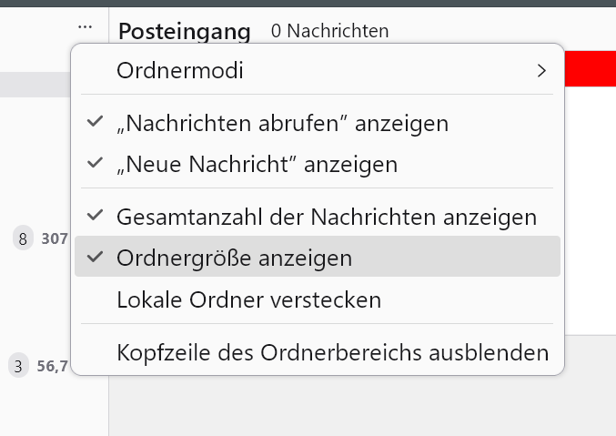Choose Kopfzeile des Ordnerbereichs ausblenden
This screenshot has height=436, width=616.
(x=332, y=352)
